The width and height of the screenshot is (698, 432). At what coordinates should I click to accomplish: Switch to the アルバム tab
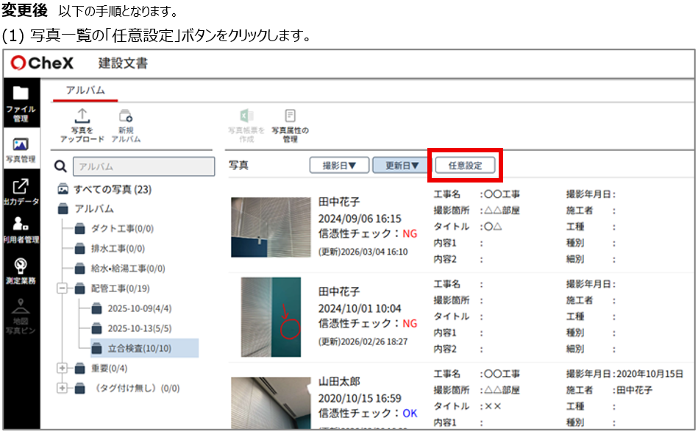[x=85, y=89]
